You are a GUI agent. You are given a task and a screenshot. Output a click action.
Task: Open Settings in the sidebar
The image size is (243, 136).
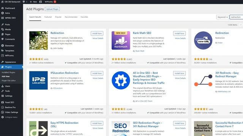(8, 96)
